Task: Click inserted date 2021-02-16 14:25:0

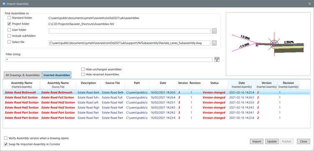Action: 241,102
